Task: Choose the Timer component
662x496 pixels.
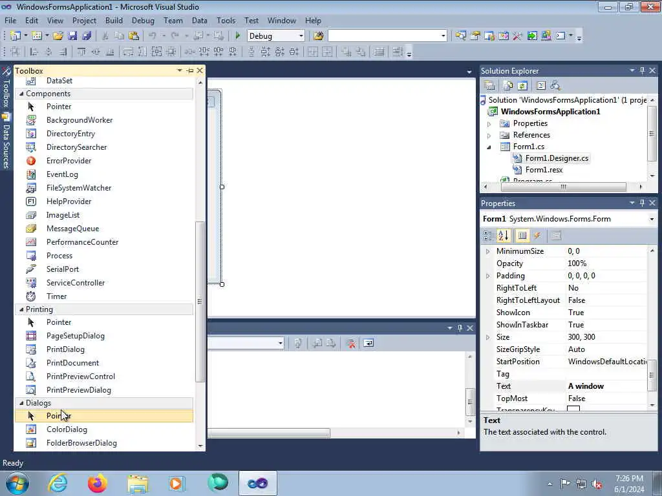Action: tap(57, 296)
